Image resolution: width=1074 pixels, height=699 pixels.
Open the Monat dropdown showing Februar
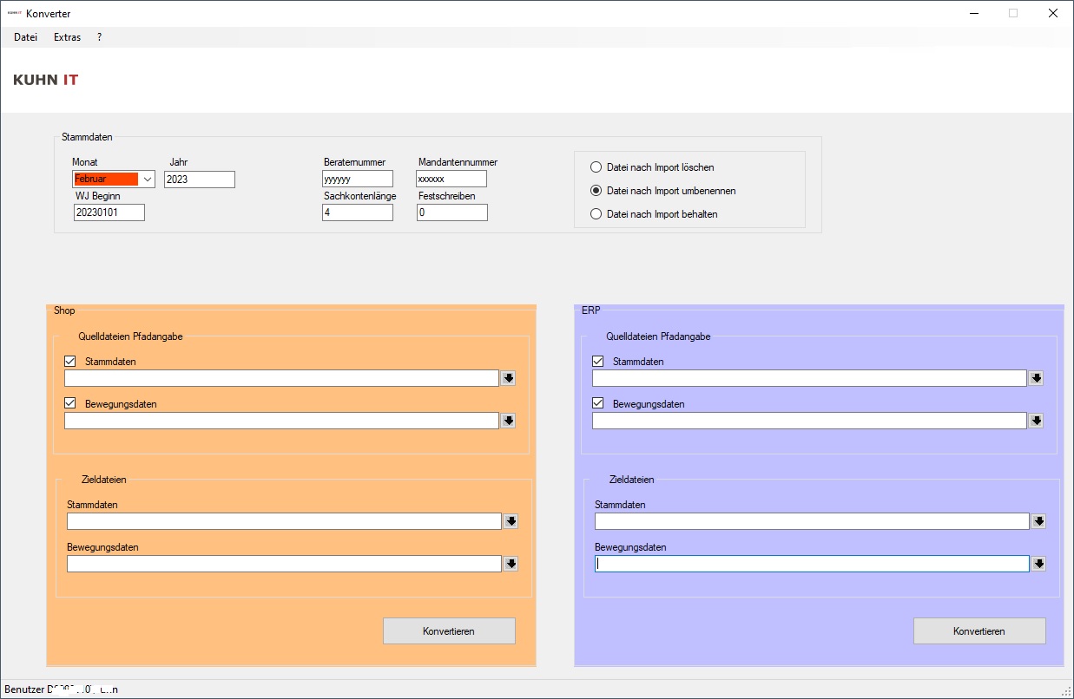[x=146, y=179]
